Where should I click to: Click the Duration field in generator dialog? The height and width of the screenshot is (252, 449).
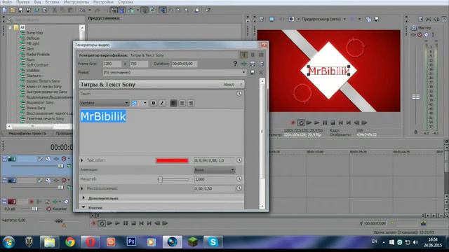tap(185, 64)
